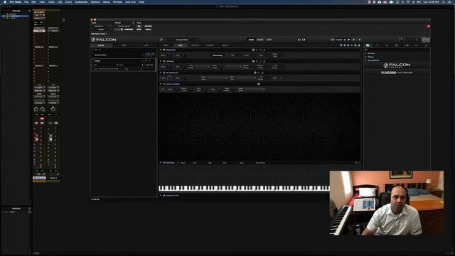
Task: Switch to Falcon's MAIN view
Action: 251,40
